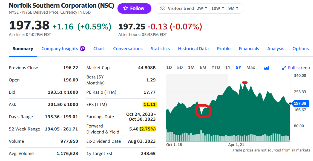The height and width of the screenshot is (161, 313).
Task: Open the chart in Full screen
Action: pyautogui.click(x=296, y=68)
